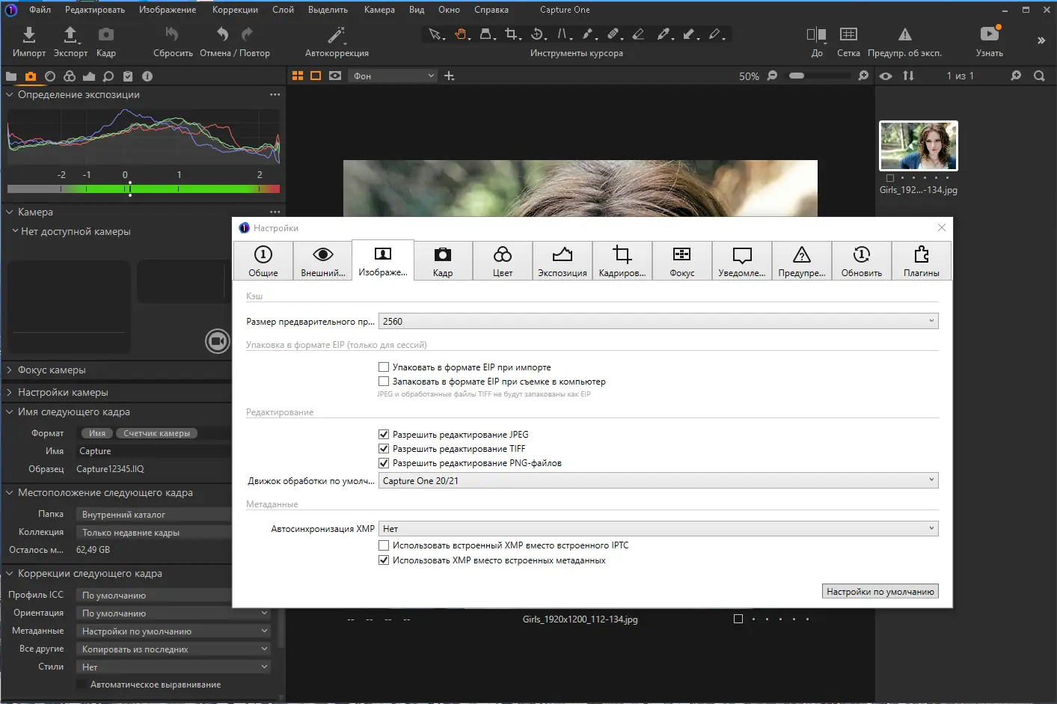Click the Auto-correction magic wand icon
Screen dimensions: 1057x704
tap(337, 35)
